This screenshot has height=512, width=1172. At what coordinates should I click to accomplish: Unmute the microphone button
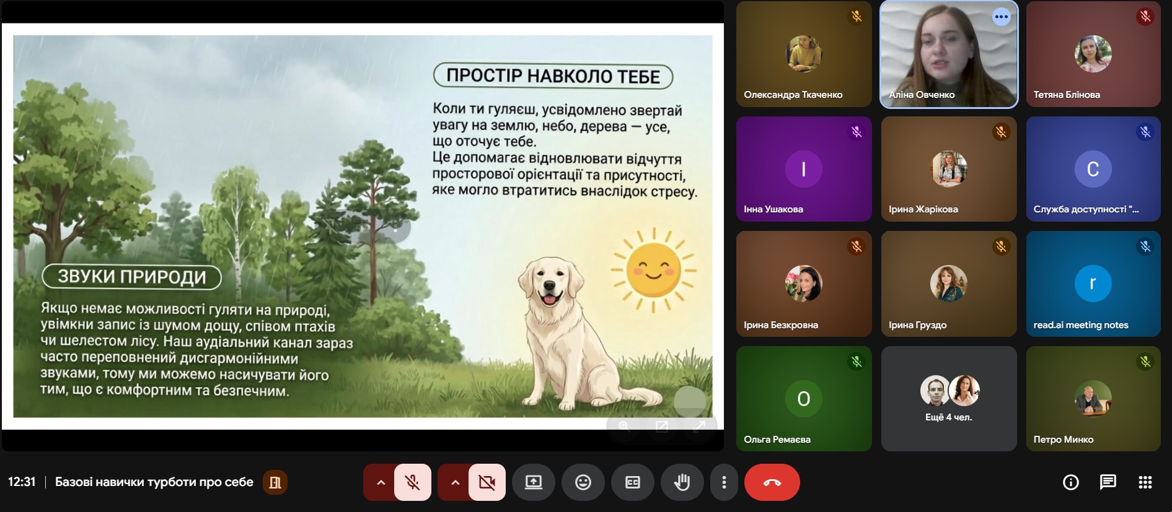coord(413,482)
